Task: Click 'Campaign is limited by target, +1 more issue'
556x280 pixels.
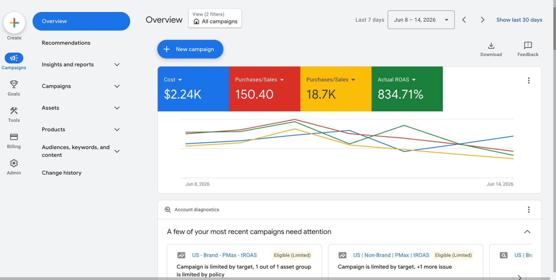Action: pyautogui.click(x=395, y=267)
